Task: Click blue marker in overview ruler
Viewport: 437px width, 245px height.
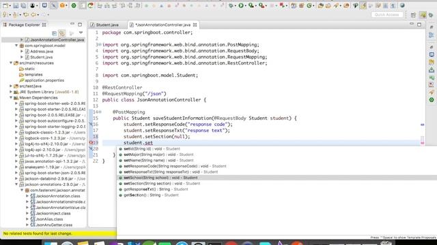Action: [x=422, y=125]
